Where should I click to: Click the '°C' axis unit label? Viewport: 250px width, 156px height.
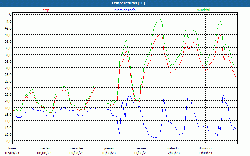pyautogui.click(x=10, y=14)
